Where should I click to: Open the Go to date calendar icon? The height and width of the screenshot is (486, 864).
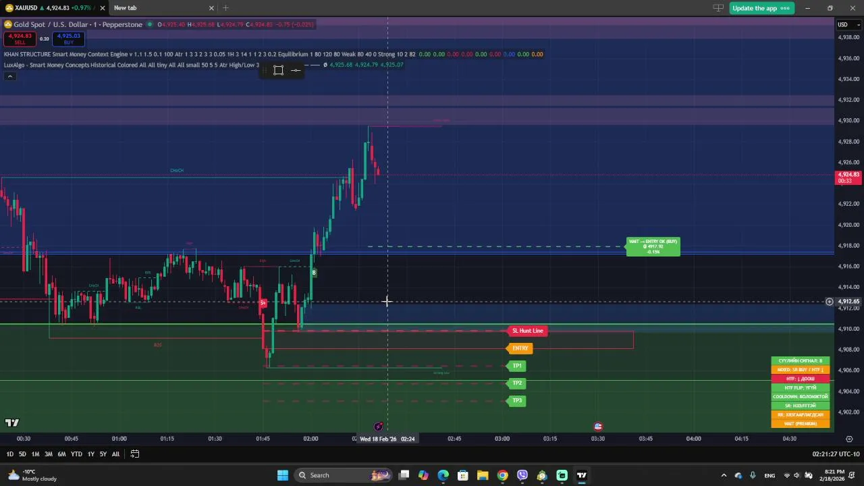(x=135, y=454)
